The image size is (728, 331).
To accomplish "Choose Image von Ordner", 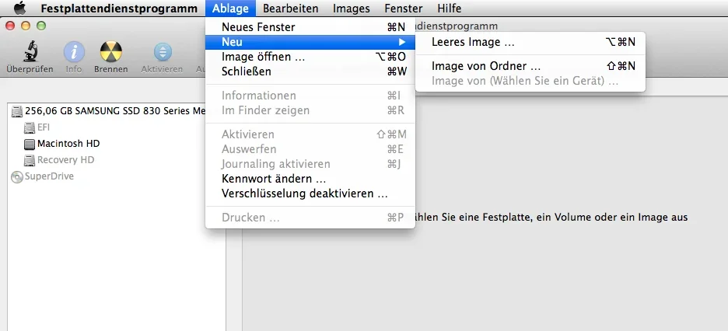I will (486, 66).
